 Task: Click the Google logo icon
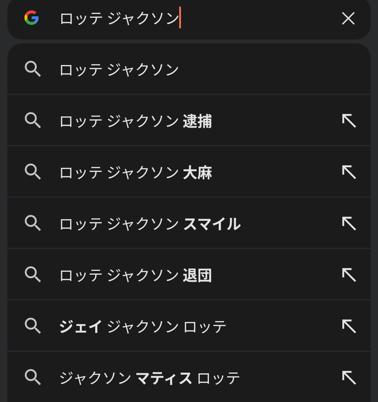coord(31,18)
